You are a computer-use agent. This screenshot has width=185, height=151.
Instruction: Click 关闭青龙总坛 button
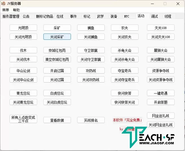(23, 102)
